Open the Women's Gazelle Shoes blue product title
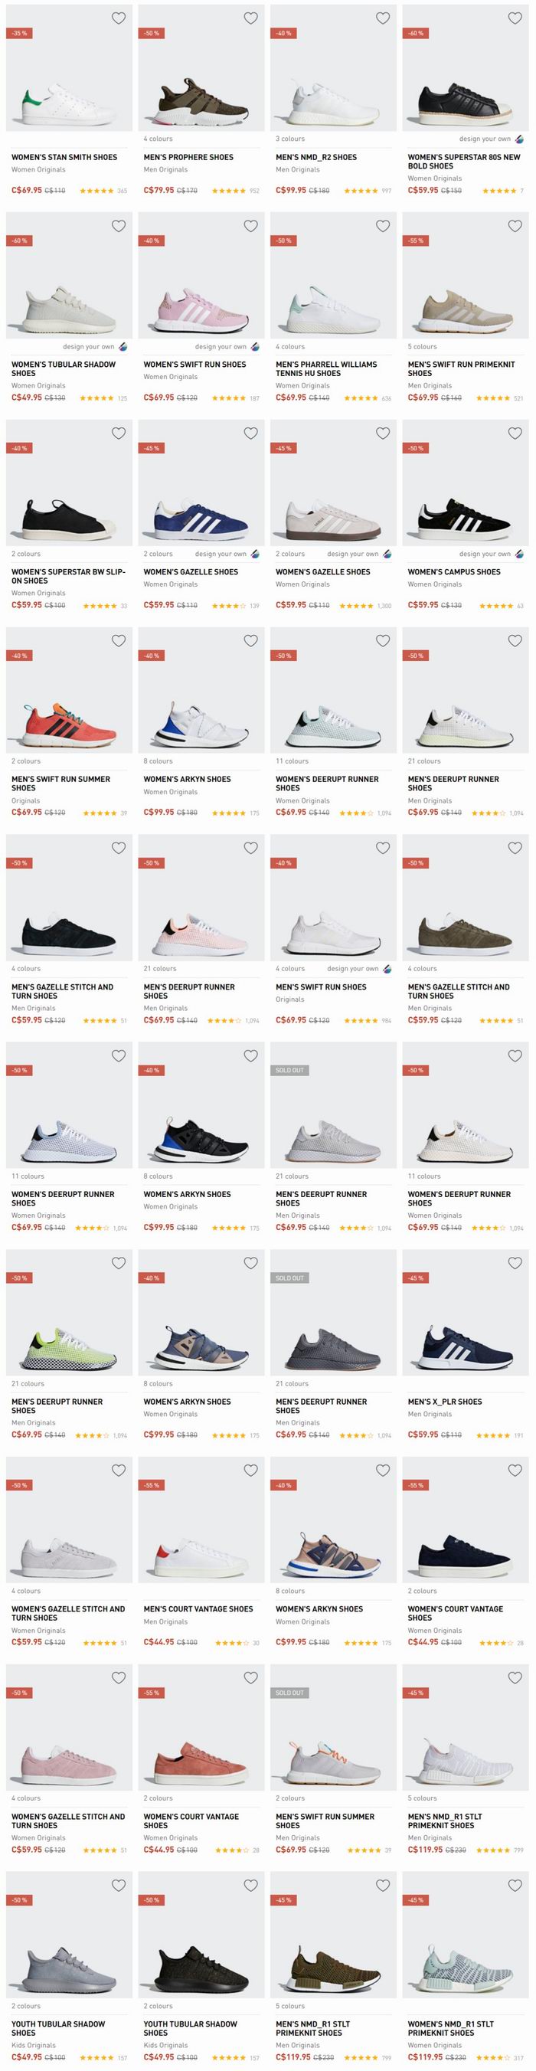 point(191,572)
